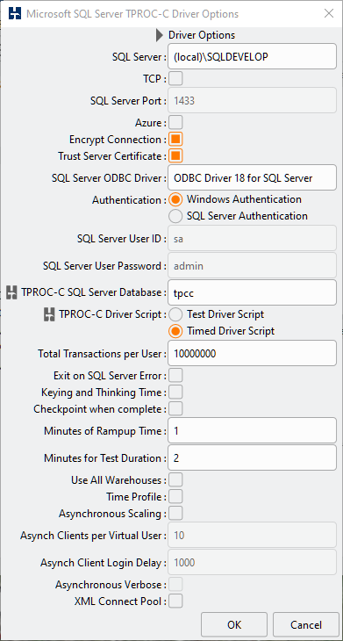Click the SQL Server Port field
The width and height of the screenshot is (343, 641).
(252, 100)
